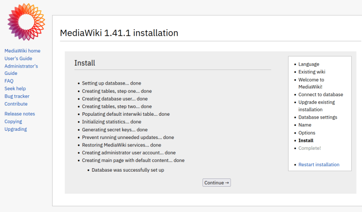Click the Upgrading sidebar link

point(16,129)
